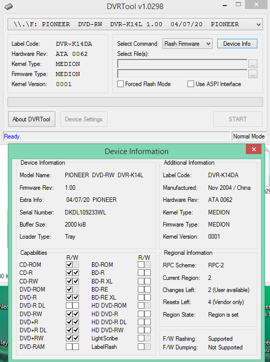Click the LightScribe checkbox
This screenshot has height=362, width=270.
[x=141, y=338]
